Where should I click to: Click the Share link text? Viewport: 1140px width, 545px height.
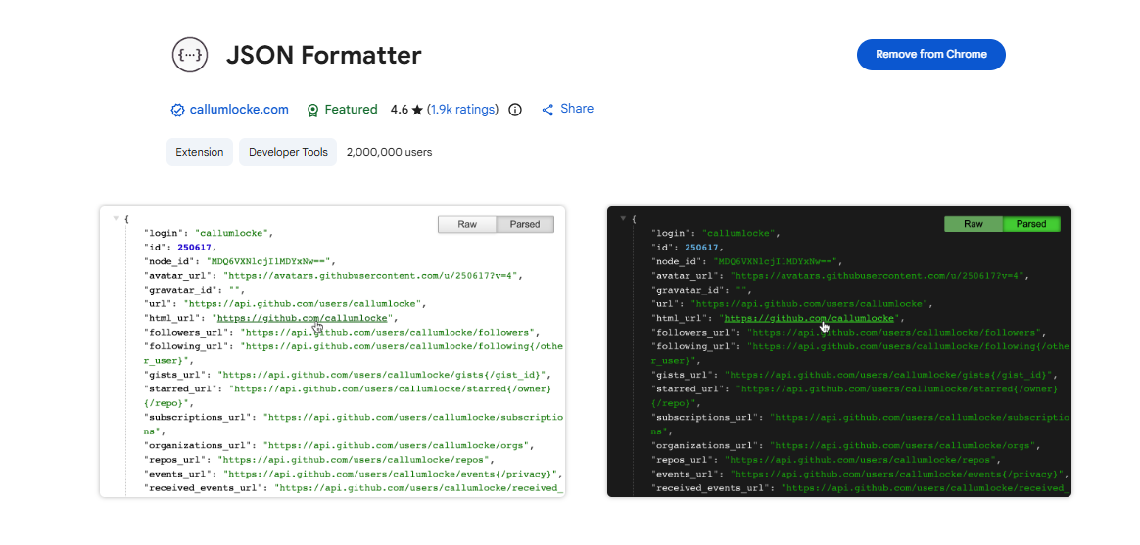[577, 109]
